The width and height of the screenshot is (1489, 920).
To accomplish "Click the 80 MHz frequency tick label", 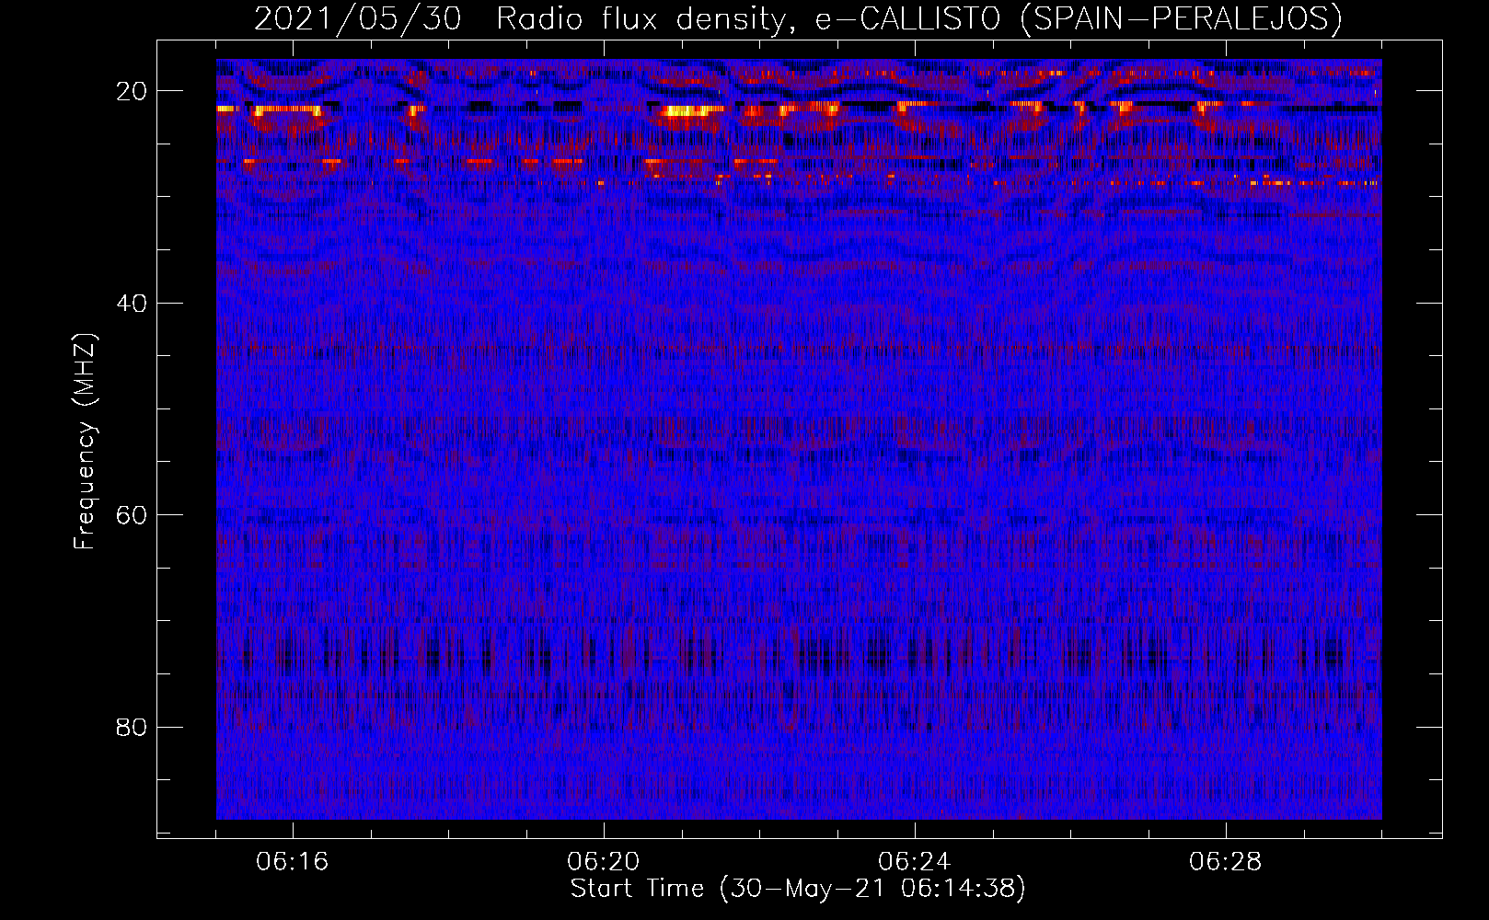I will (x=132, y=728).
